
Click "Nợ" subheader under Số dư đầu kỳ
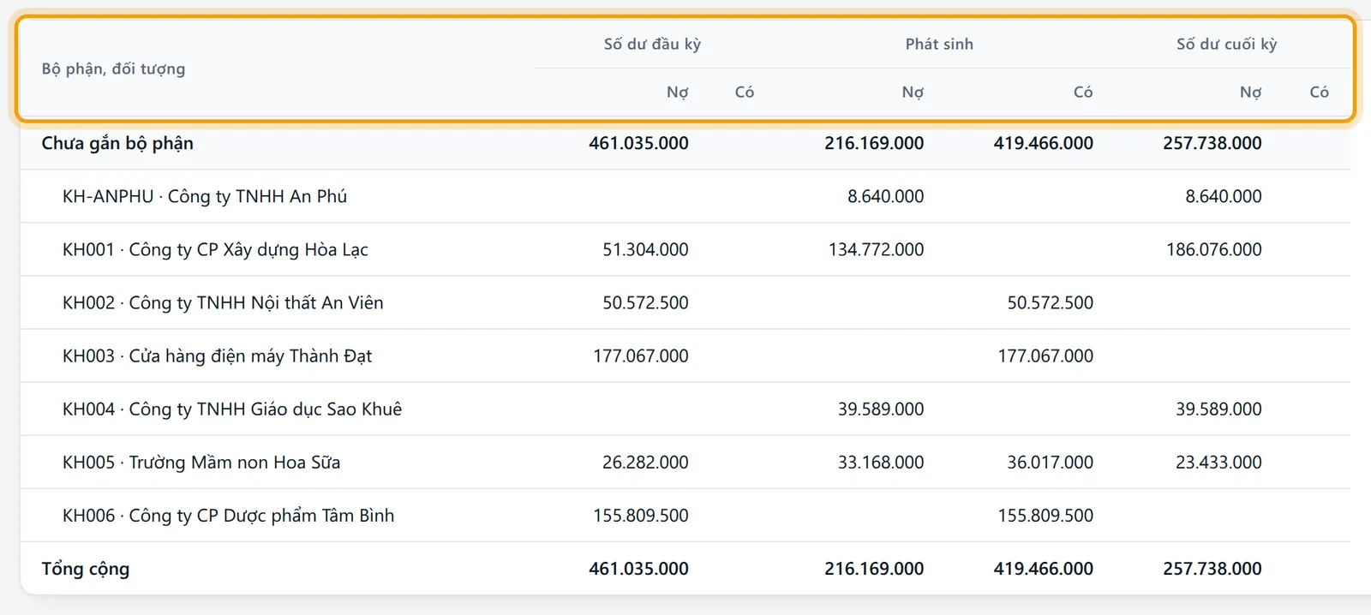click(677, 92)
